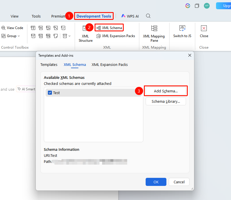
Task: Expand the legacy tools dropdown arrow
Action: coord(70,36)
